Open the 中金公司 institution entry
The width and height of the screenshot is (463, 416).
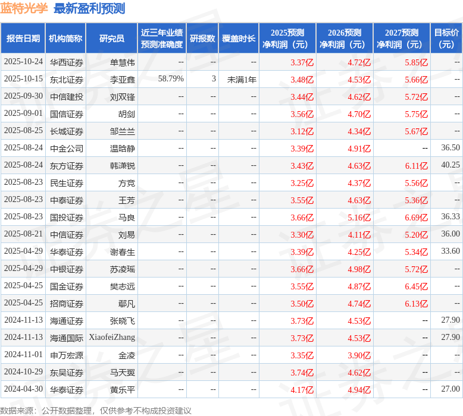(67, 149)
